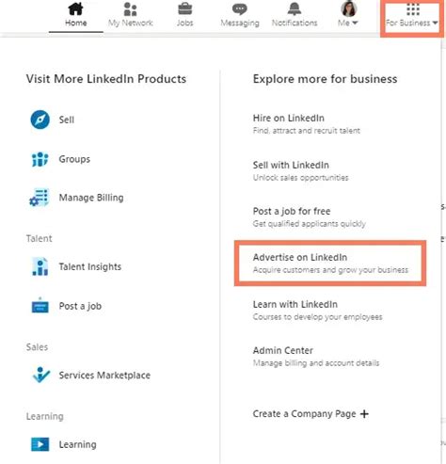The width and height of the screenshot is (446, 464).
Task: Expand the Me profile dropdown
Action: (348, 14)
